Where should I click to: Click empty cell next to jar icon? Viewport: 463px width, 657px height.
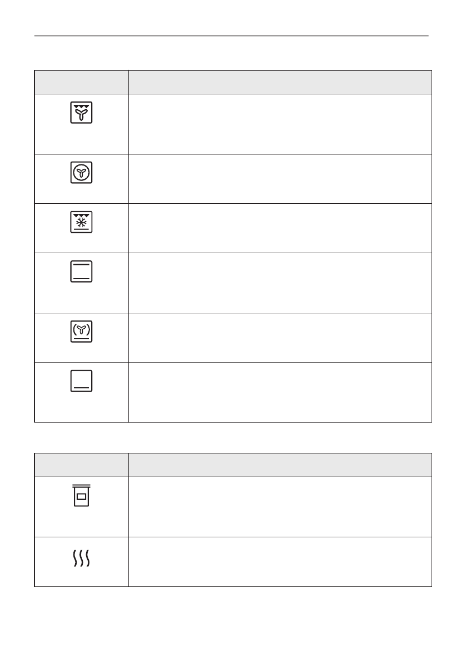pyautogui.click(x=280, y=507)
